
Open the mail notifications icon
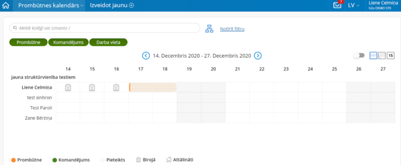pyautogui.click(x=338, y=5)
